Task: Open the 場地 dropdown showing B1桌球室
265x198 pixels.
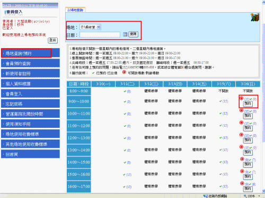Action: [x=90, y=27]
